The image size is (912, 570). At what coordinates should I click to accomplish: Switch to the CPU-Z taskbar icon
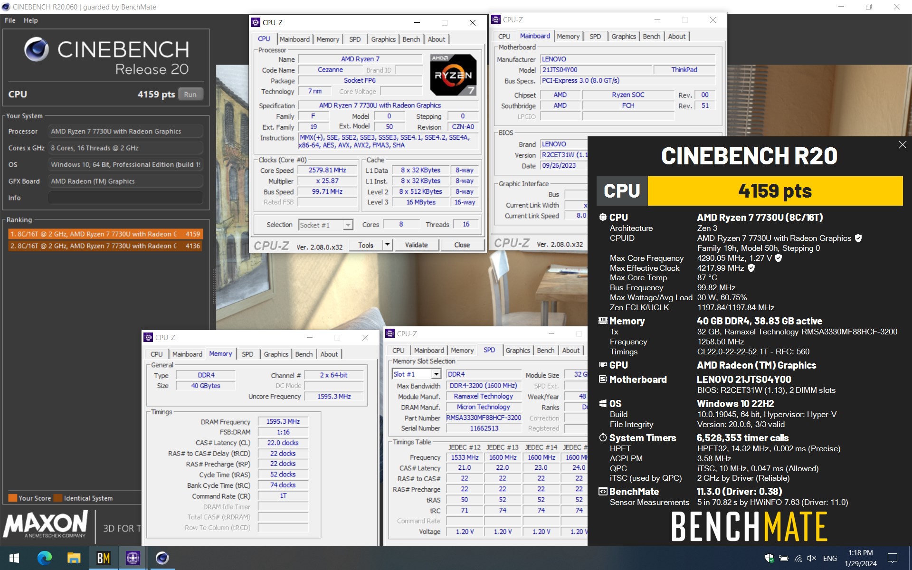click(133, 558)
